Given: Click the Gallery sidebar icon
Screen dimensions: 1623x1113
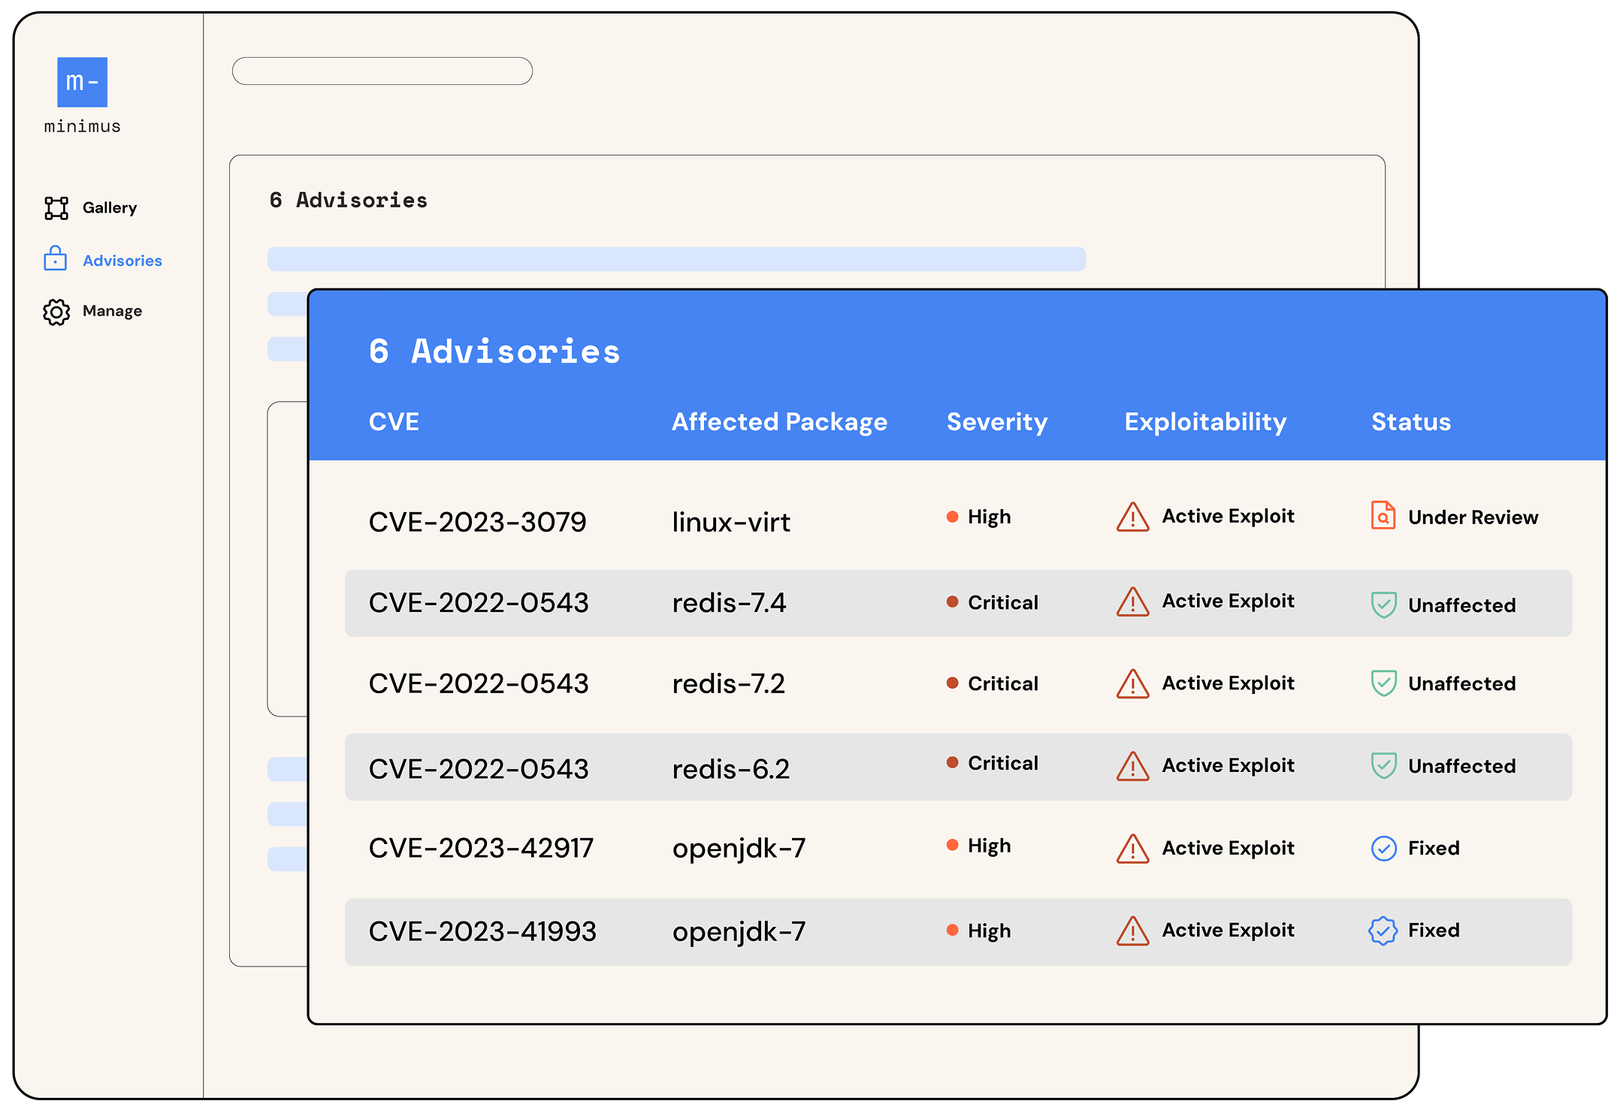Looking at the screenshot, I should click(56, 208).
